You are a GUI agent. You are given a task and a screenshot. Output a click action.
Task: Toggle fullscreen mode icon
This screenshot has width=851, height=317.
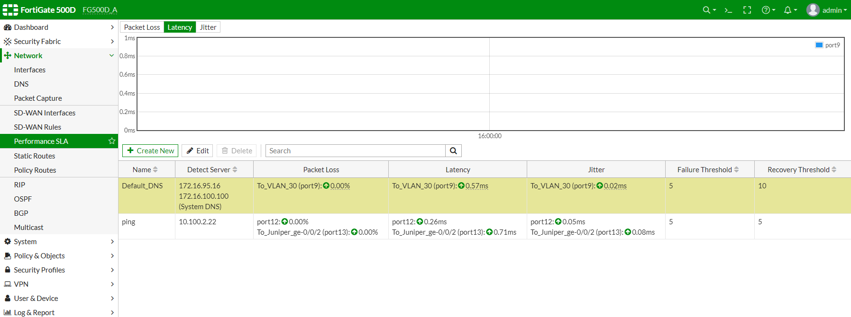pos(747,10)
